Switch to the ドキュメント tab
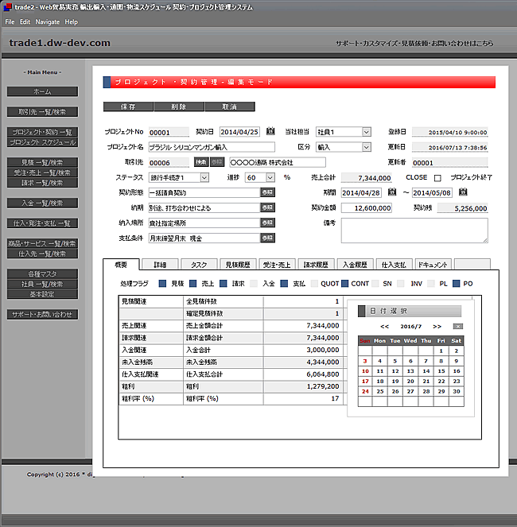This screenshot has height=527, width=517. click(433, 265)
